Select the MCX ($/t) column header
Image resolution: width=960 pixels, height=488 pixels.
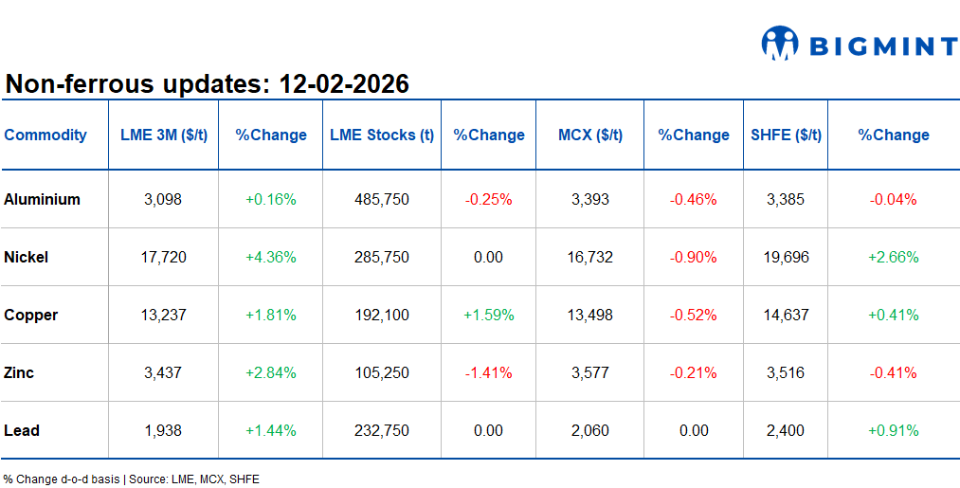pos(590,135)
